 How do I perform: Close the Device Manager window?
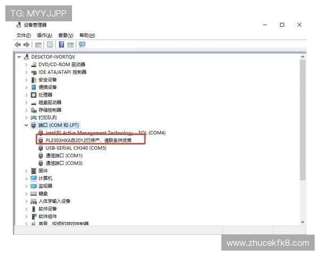(x=299, y=25)
